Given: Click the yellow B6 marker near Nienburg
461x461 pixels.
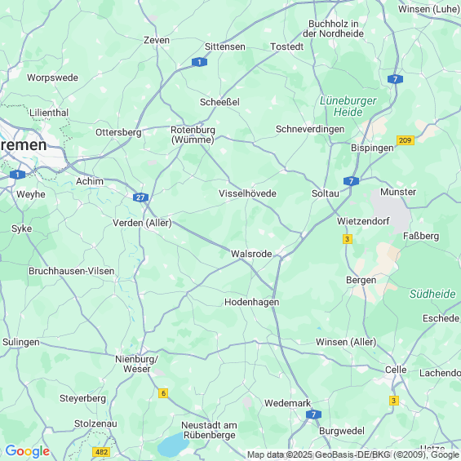Looking at the screenshot, I should point(163,393).
